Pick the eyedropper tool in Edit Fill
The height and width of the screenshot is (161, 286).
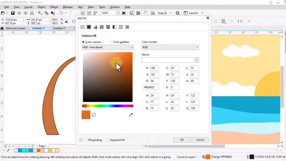pyautogui.click(x=131, y=115)
